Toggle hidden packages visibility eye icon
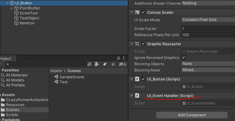The image size is (235, 121). point(122,64)
